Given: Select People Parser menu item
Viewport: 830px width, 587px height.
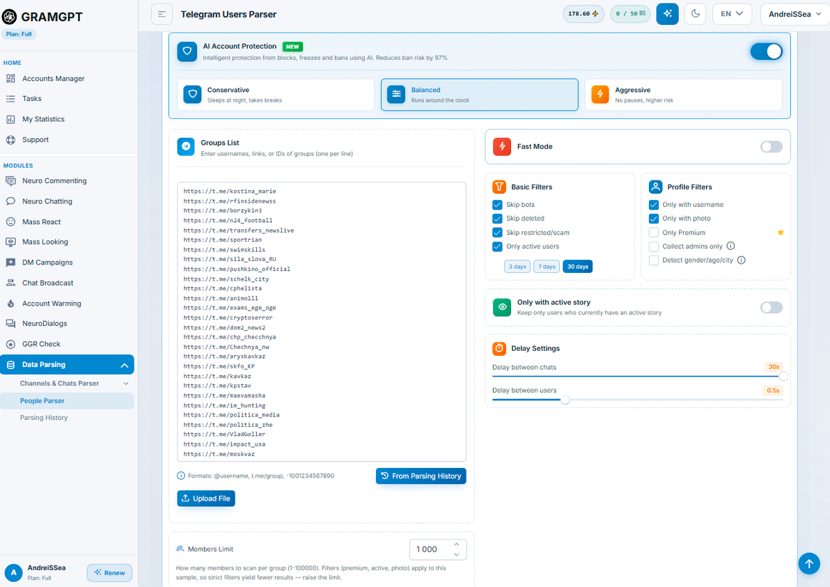Looking at the screenshot, I should click(x=67, y=400).
